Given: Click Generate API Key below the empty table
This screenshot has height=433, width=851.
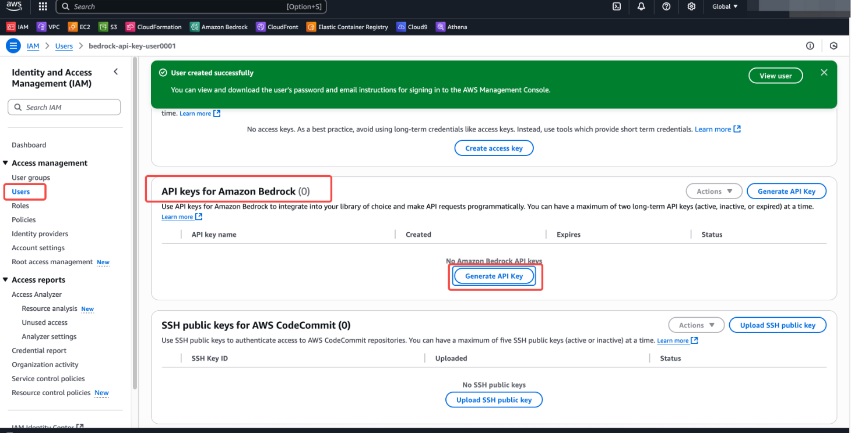Looking at the screenshot, I should [x=494, y=276].
